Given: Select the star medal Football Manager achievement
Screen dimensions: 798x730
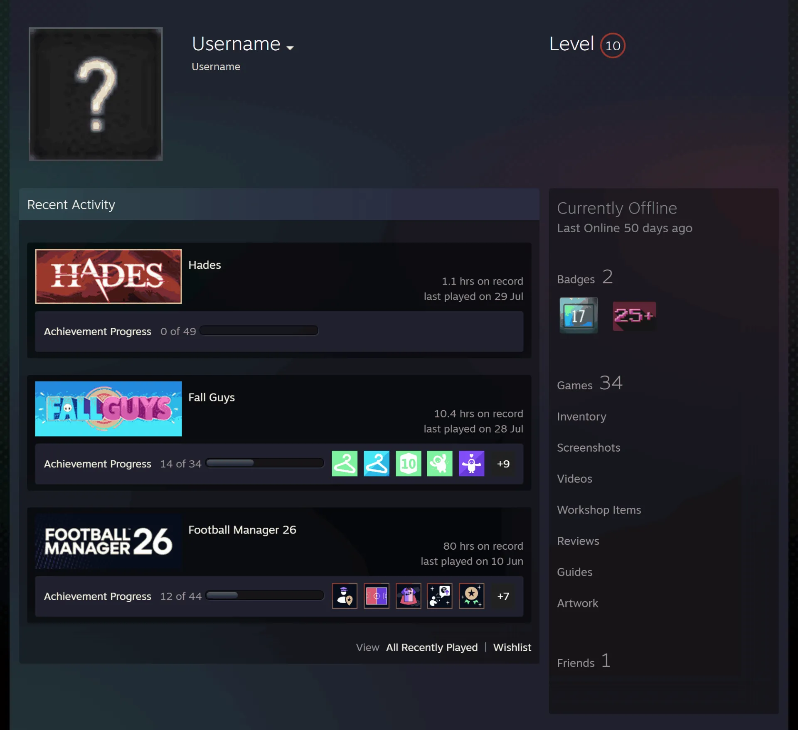Looking at the screenshot, I should tap(471, 596).
